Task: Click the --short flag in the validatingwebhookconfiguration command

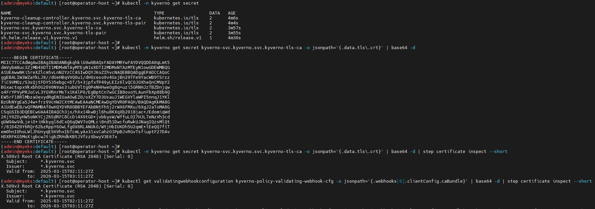Action: 583,181
